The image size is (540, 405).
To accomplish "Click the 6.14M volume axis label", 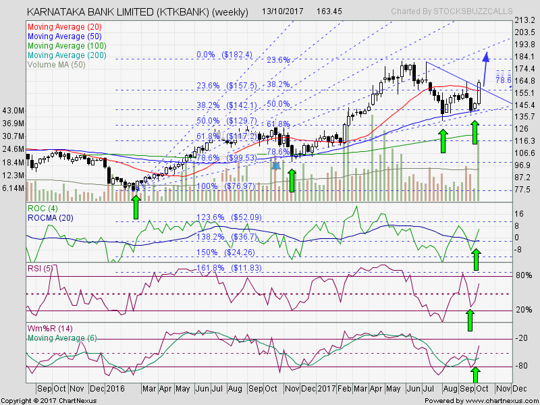I will [x=13, y=188].
